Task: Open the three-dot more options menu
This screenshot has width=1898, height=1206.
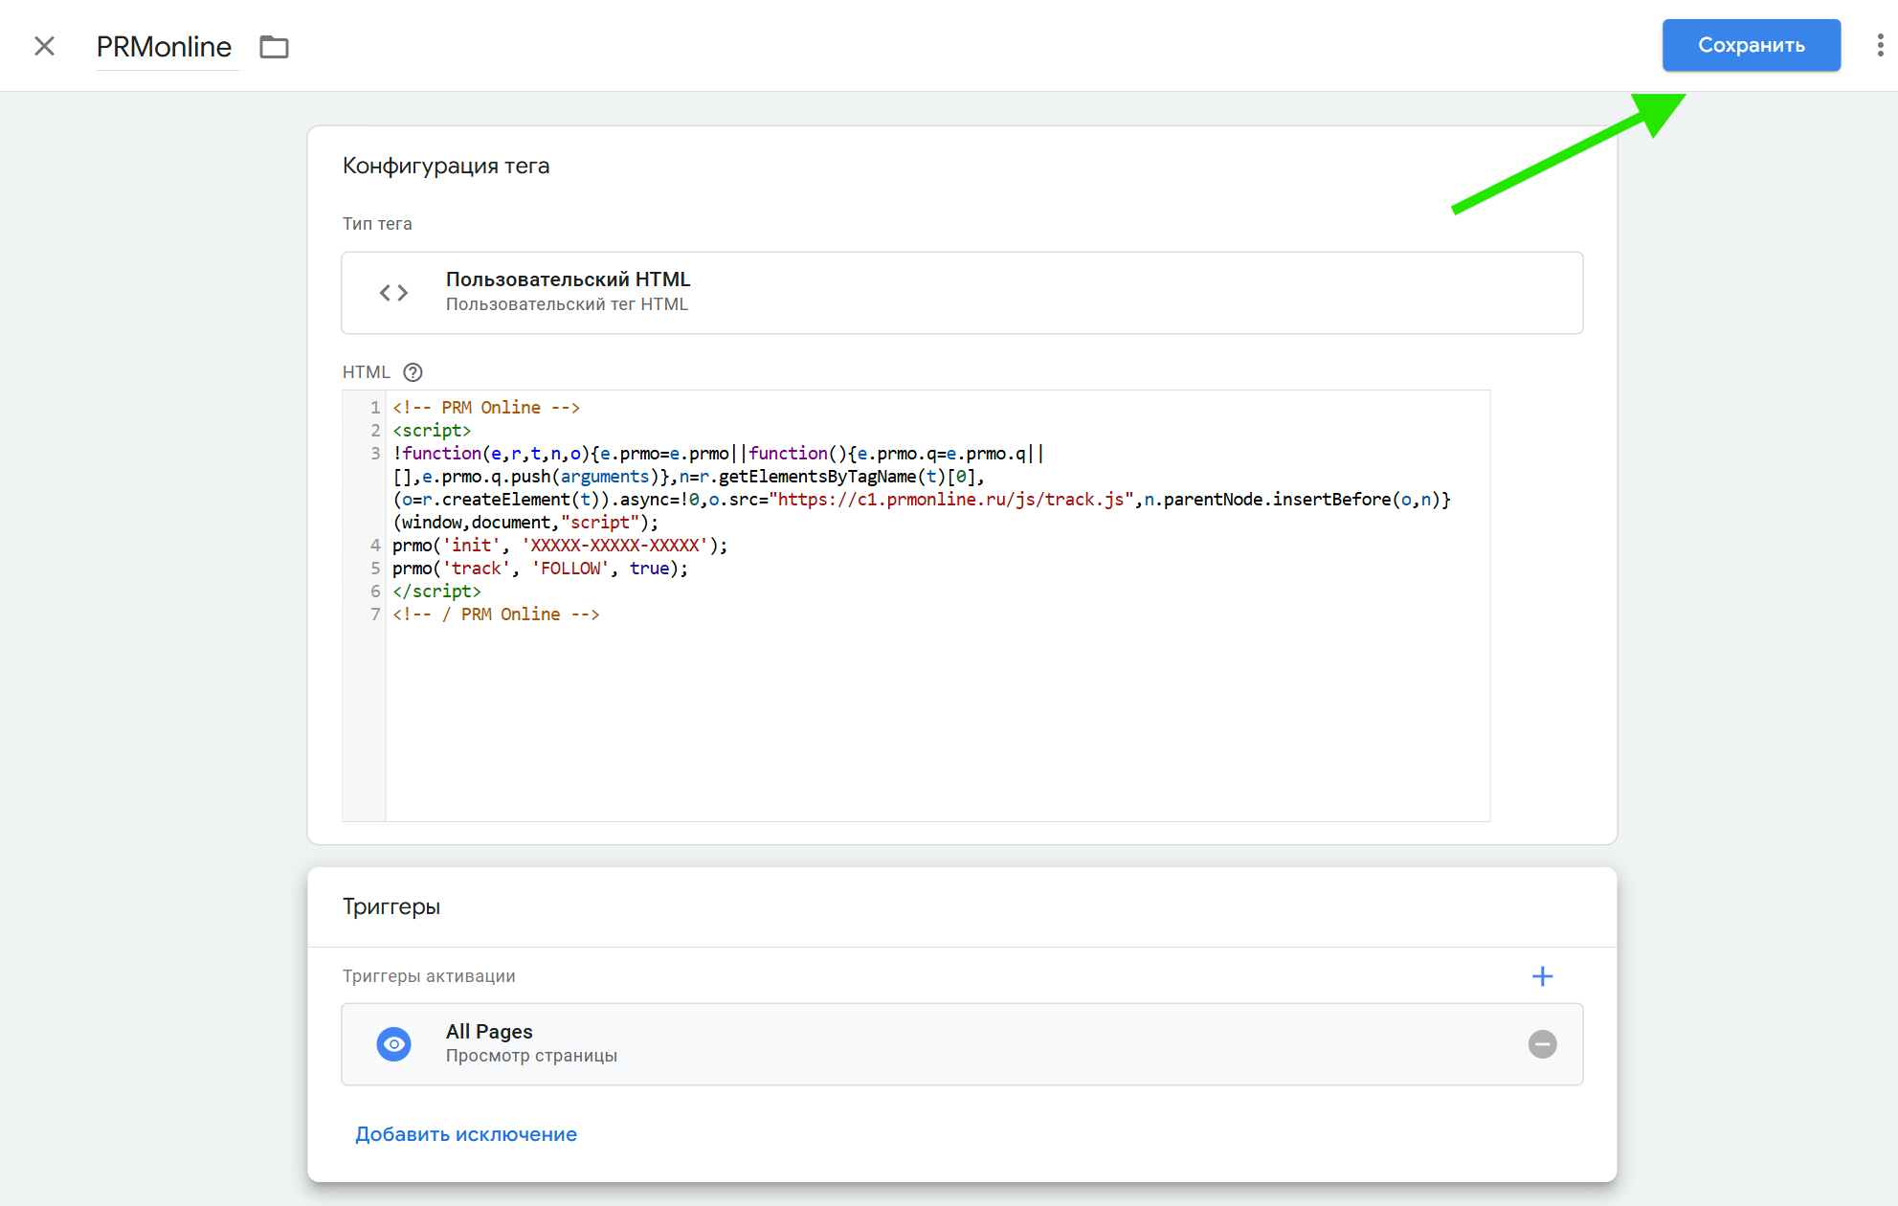Action: (1880, 45)
